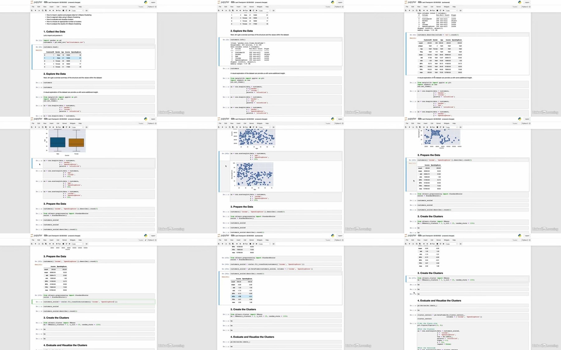Open Kernel menu in customers.info() output notebook
Viewport: 561px width, 350px height.
(252, 7)
